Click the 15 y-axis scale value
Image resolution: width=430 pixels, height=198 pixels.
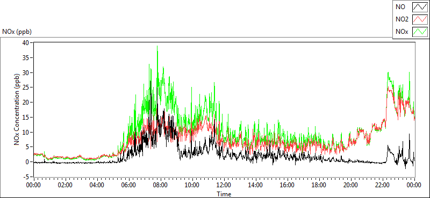(x=26, y=117)
